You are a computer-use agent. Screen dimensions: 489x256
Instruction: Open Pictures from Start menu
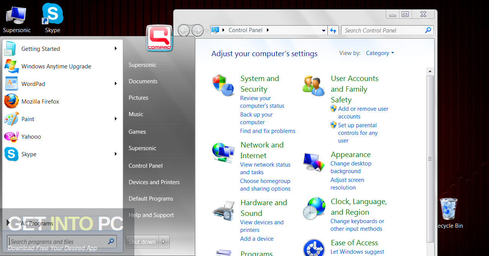coord(138,97)
